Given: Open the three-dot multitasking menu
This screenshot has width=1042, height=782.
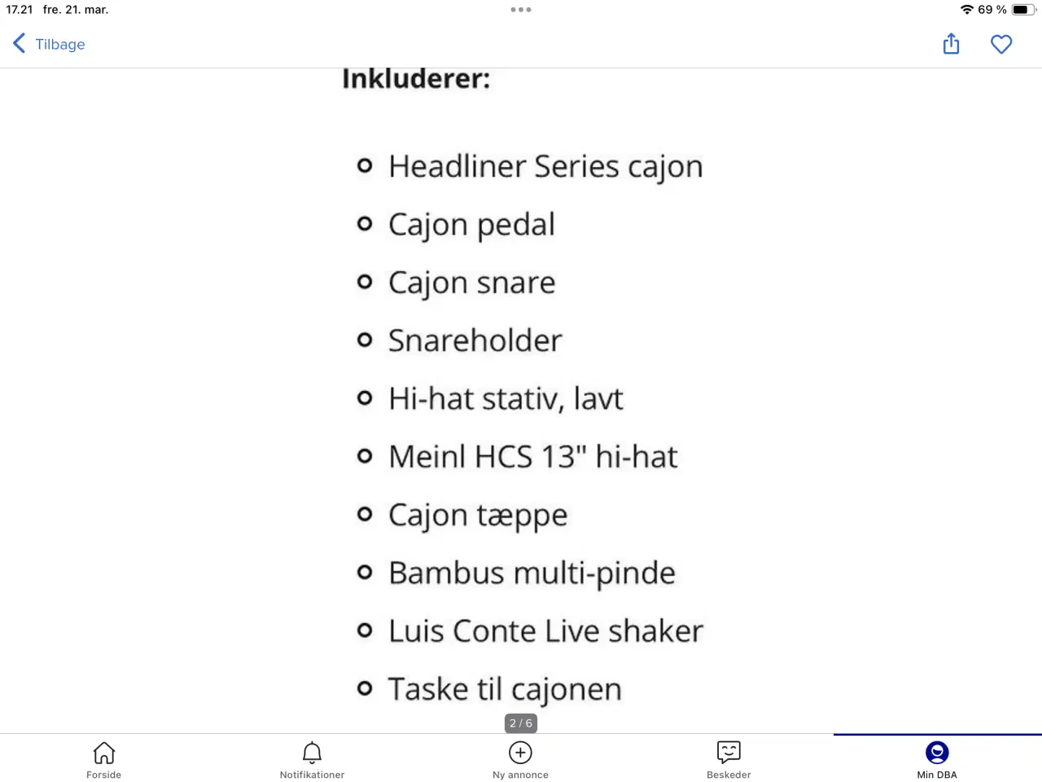Looking at the screenshot, I should click(521, 10).
